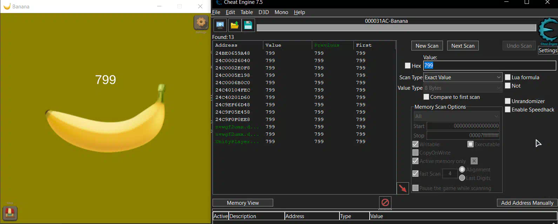Select address 24BE0659A48 row
558x224 pixels.
pos(304,53)
